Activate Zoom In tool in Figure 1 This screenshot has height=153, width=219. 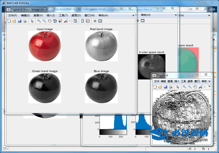pos(39,21)
